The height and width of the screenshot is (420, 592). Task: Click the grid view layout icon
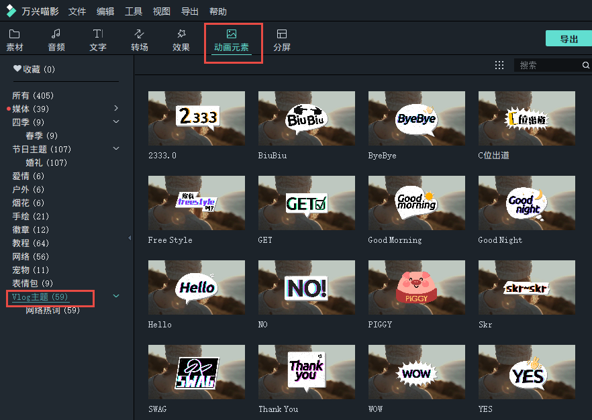tap(499, 65)
